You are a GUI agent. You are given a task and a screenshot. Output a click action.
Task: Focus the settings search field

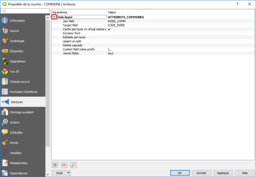point(25,11)
